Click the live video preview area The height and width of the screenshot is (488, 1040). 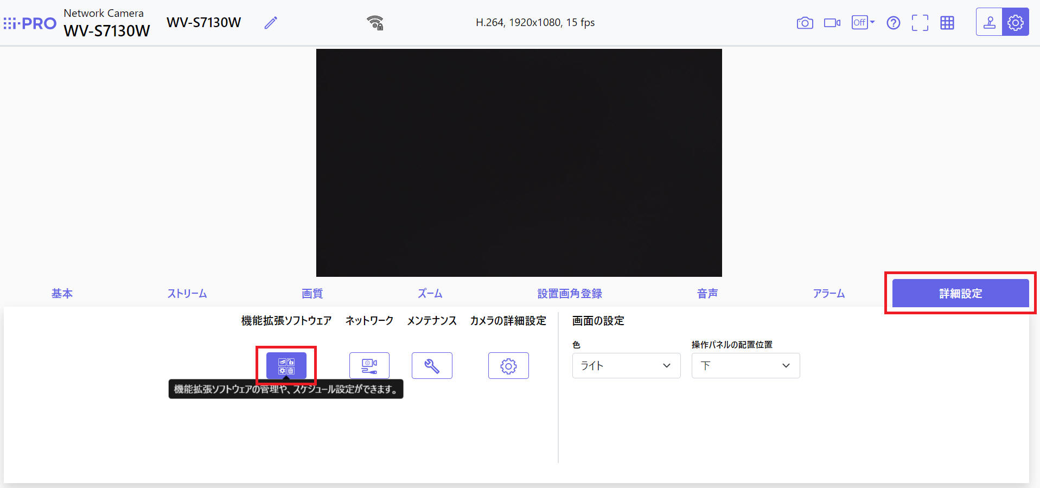519,163
